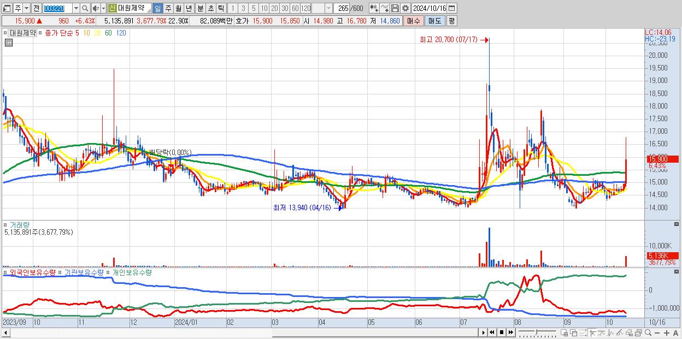
Task: Click the date field 2024/10/16
Action: (430, 8)
